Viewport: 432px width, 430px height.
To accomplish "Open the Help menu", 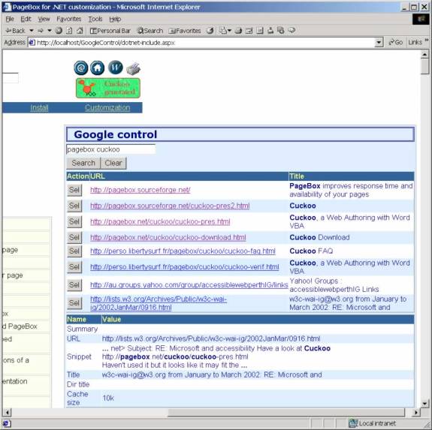I will coord(115,19).
